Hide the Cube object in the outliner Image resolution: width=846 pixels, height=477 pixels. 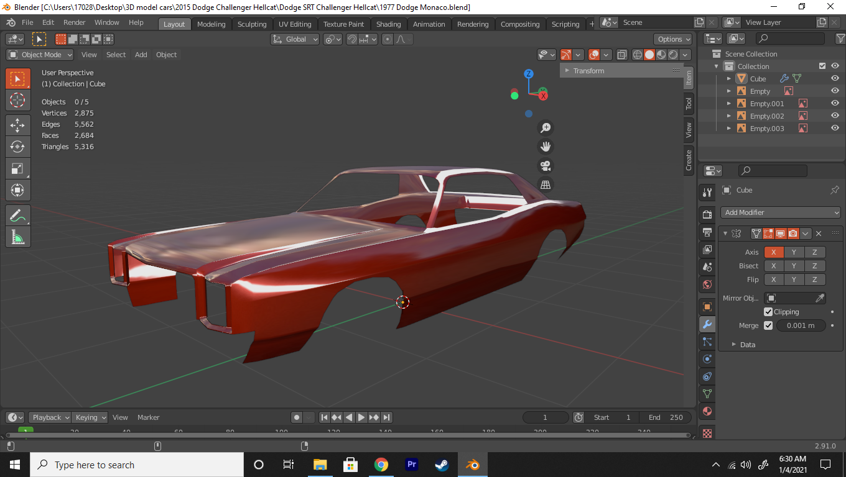[835, 79]
